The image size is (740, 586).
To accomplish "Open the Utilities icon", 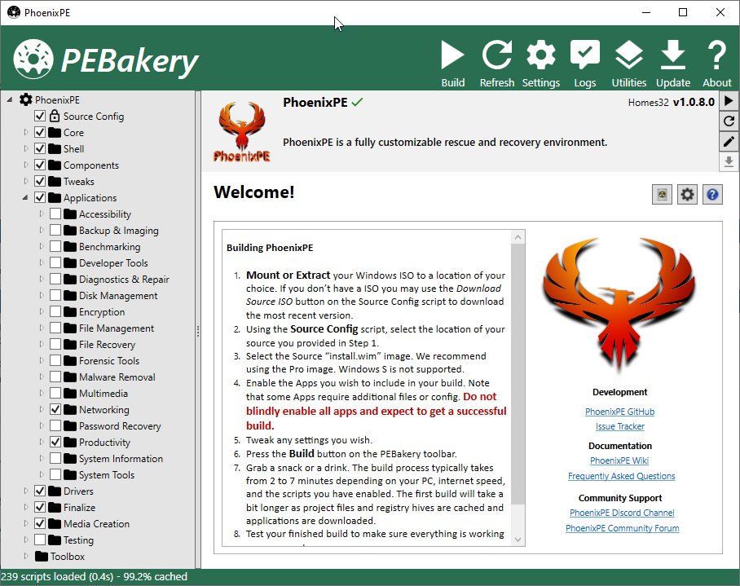I will pos(628,55).
